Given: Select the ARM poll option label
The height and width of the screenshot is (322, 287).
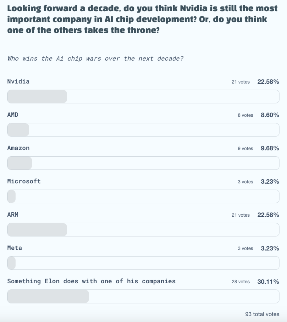Looking at the screenshot, I should [x=13, y=215].
